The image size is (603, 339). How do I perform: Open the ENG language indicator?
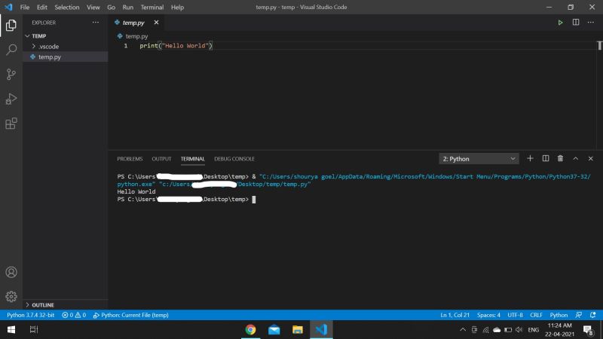[x=533, y=330]
